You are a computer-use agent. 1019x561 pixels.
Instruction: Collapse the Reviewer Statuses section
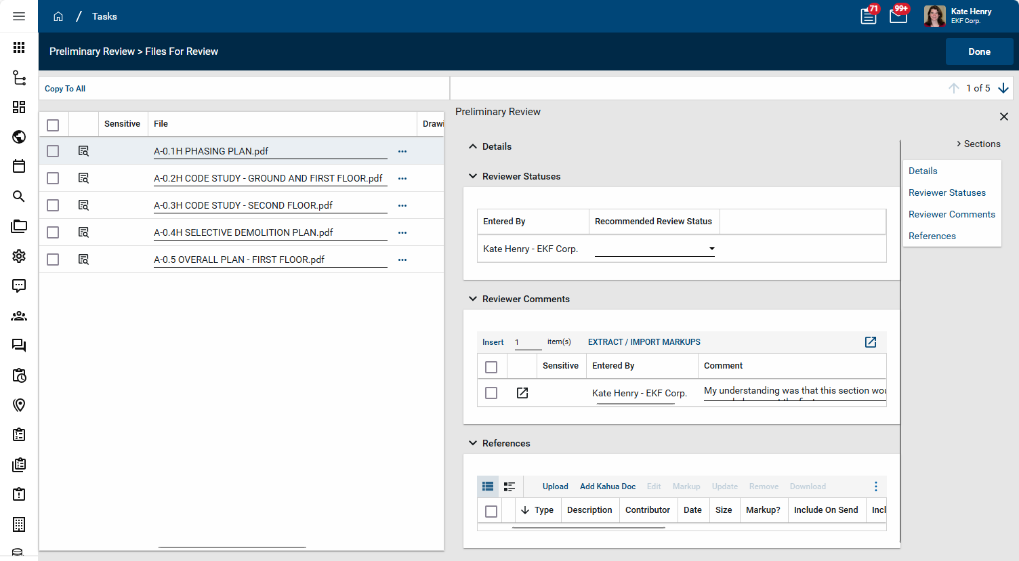coord(473,176)
